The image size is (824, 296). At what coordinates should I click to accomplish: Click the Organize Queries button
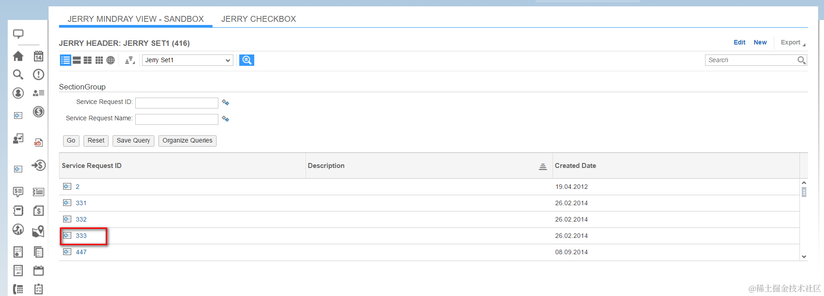click(187, 141)
